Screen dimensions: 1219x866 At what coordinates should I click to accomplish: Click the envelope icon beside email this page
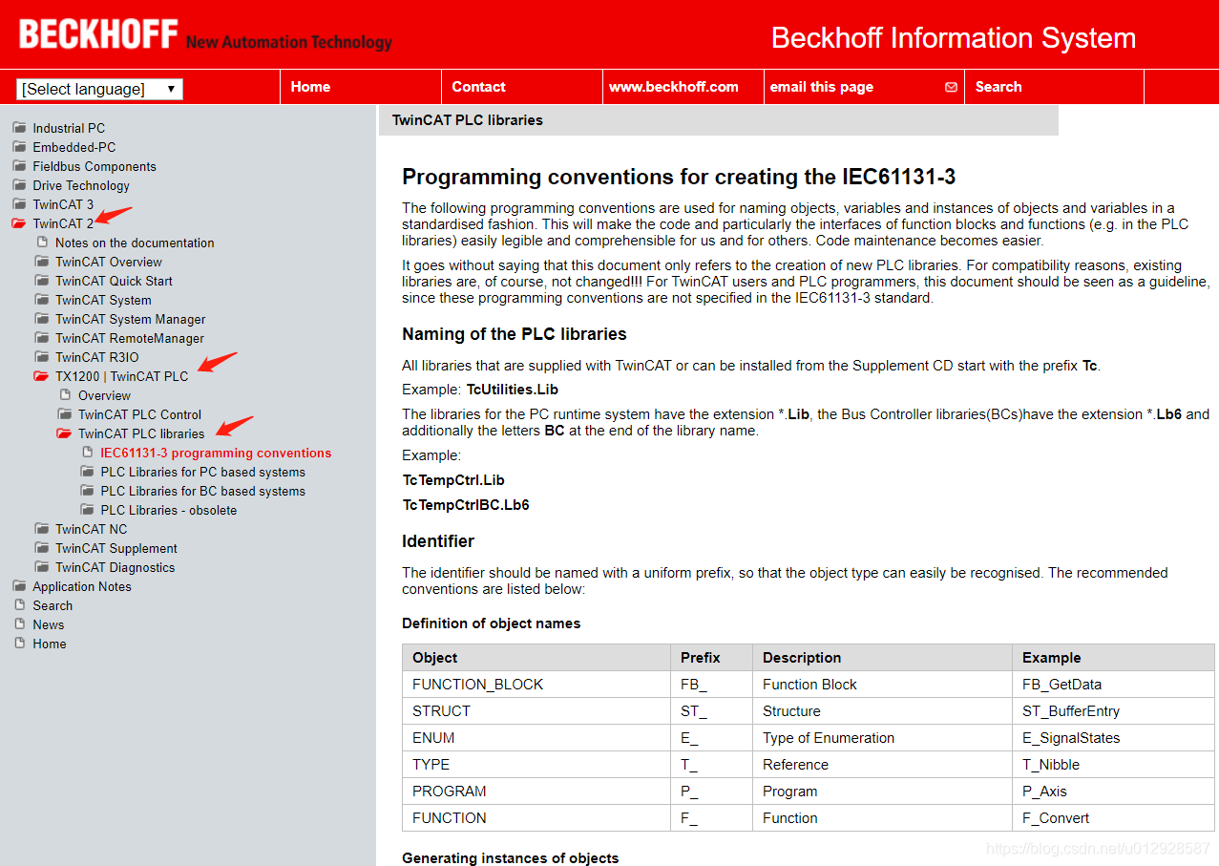[951, 87]
